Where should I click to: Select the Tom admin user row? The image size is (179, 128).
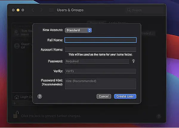click(22, 33)
